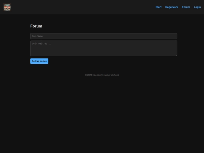This screenshot has height=153, width=204.
Task: Select the 'Forum' page heading
Action: pos(36,26)
